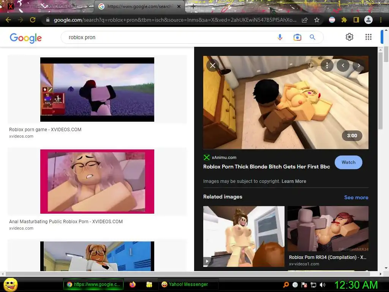Viewport: 389px width, 292px height.
Task: Click the browser address bar URL
Action: pos(175,20)
